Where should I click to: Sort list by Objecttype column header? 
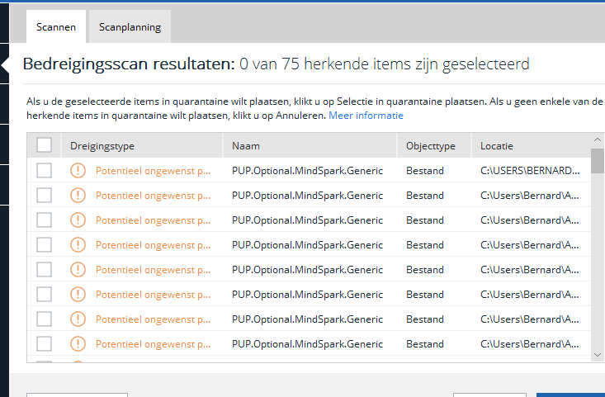(430, 146)
